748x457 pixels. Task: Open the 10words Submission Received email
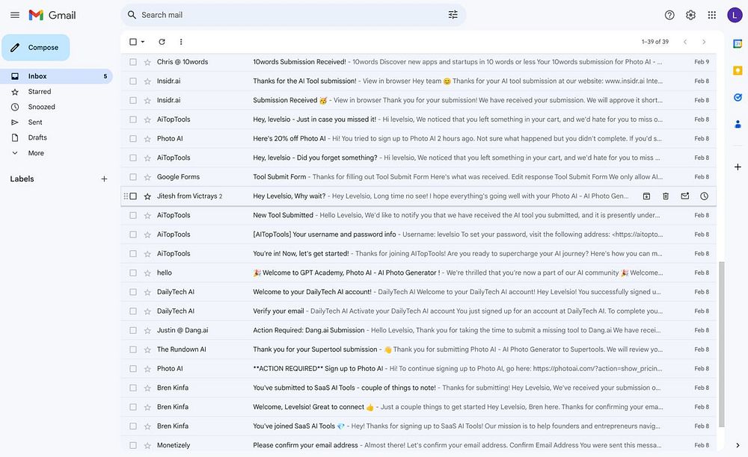coord(418,62)
